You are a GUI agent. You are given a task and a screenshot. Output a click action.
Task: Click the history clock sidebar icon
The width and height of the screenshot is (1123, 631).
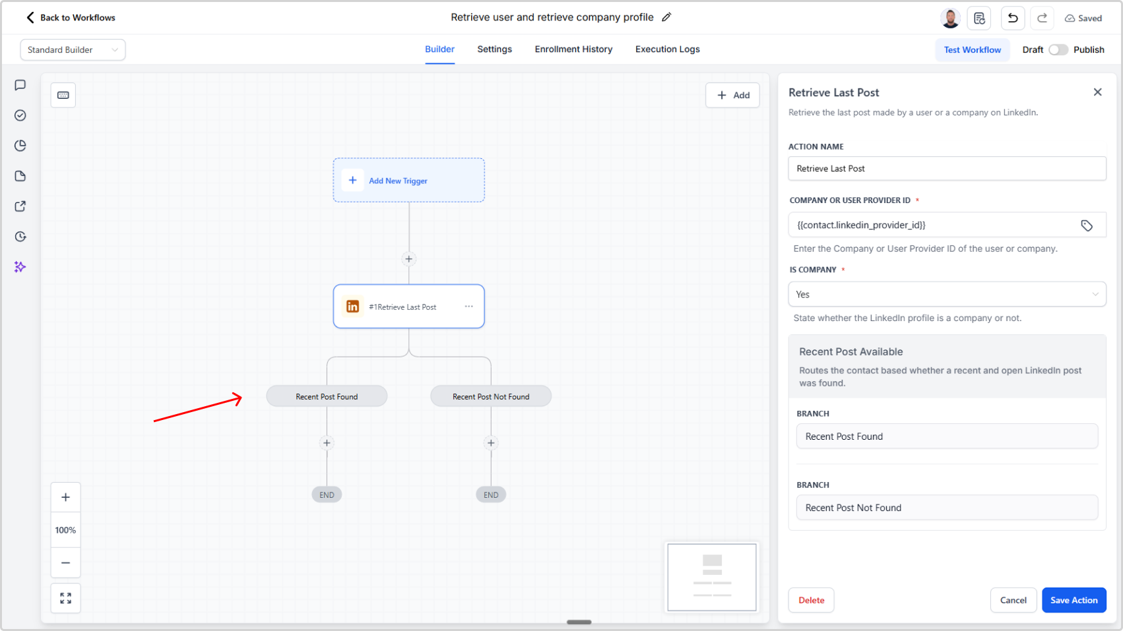[20, 236]
